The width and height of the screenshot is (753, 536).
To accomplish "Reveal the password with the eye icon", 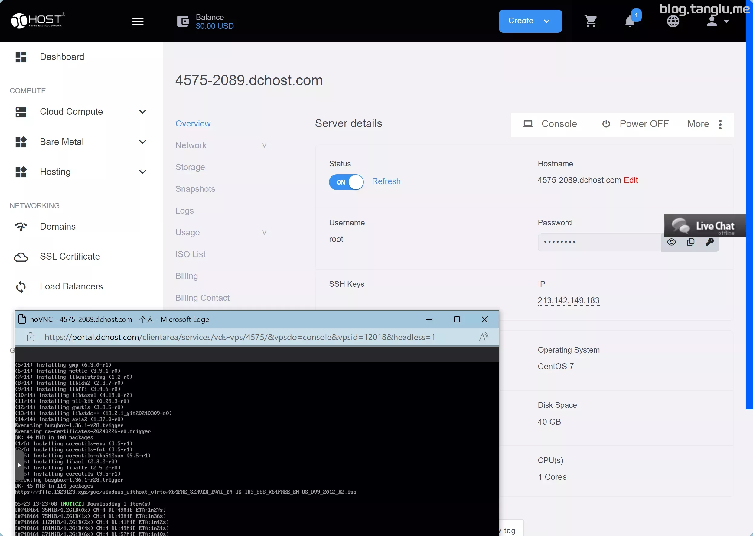I will point(671,242).
